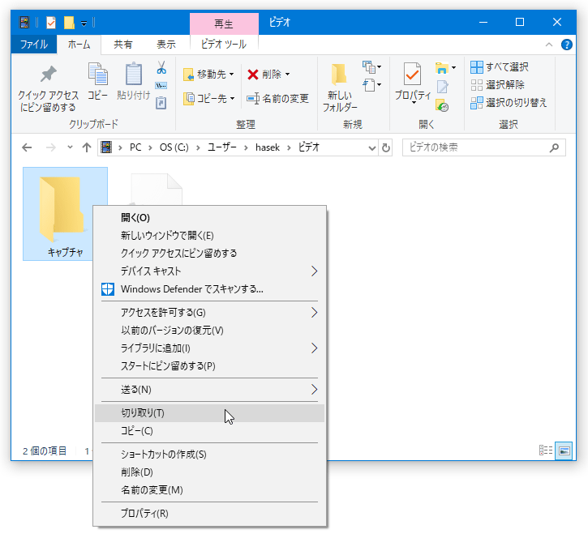Click Invert selection (選択の切り替え)

509,103
